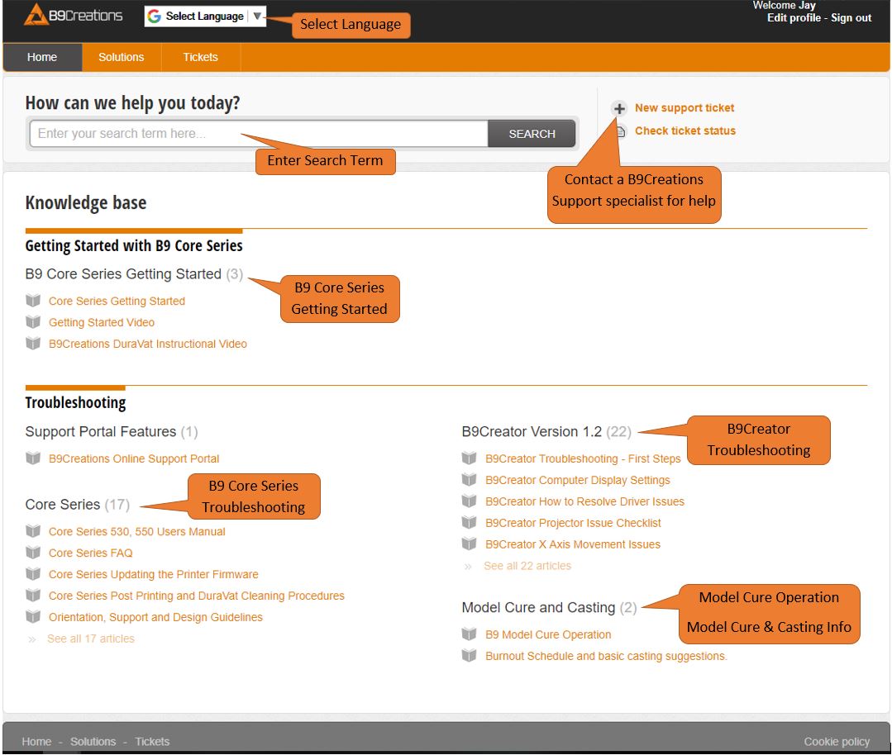
Task: Click book icon beside Core Series FAQ
Action: point(34,553)
